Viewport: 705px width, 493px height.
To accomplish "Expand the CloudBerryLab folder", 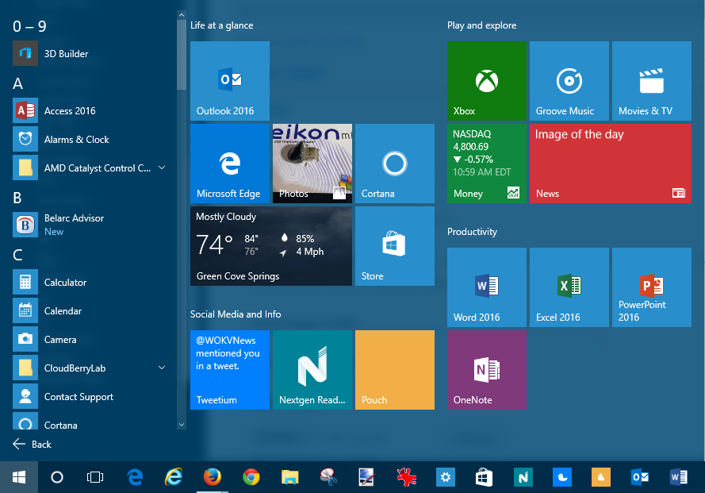I will pyautogui.click(x=162, y=368).
